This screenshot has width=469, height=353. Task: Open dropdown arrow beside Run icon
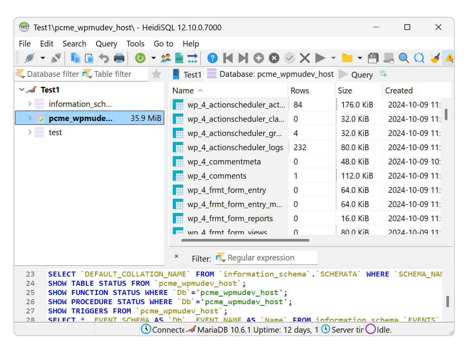coord(333,58)
